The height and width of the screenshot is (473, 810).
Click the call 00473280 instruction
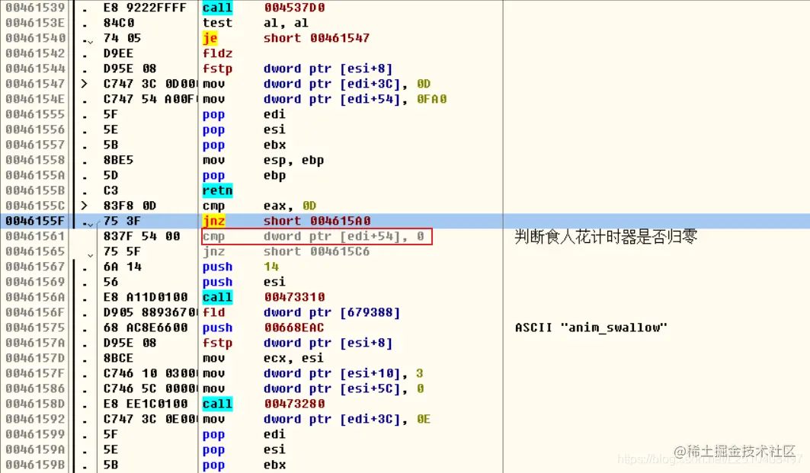tap(264, 404)
